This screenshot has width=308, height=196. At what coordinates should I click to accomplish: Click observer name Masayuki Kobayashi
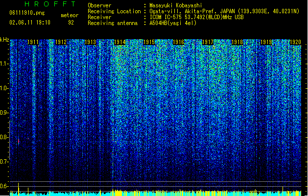tap(176, 5)
